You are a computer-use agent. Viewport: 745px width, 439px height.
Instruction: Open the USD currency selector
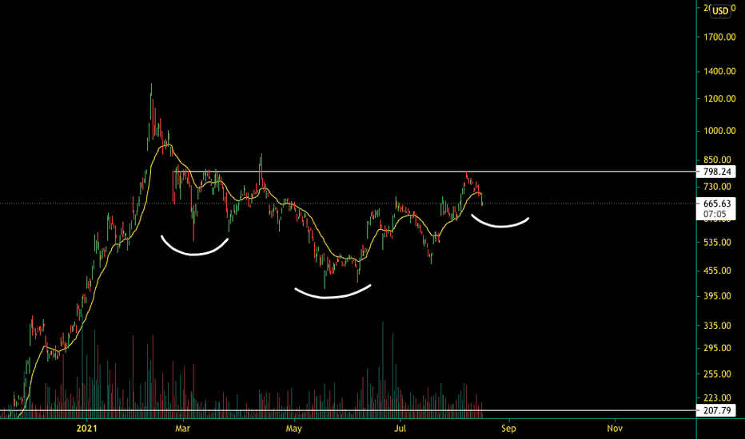pos(720,10)
